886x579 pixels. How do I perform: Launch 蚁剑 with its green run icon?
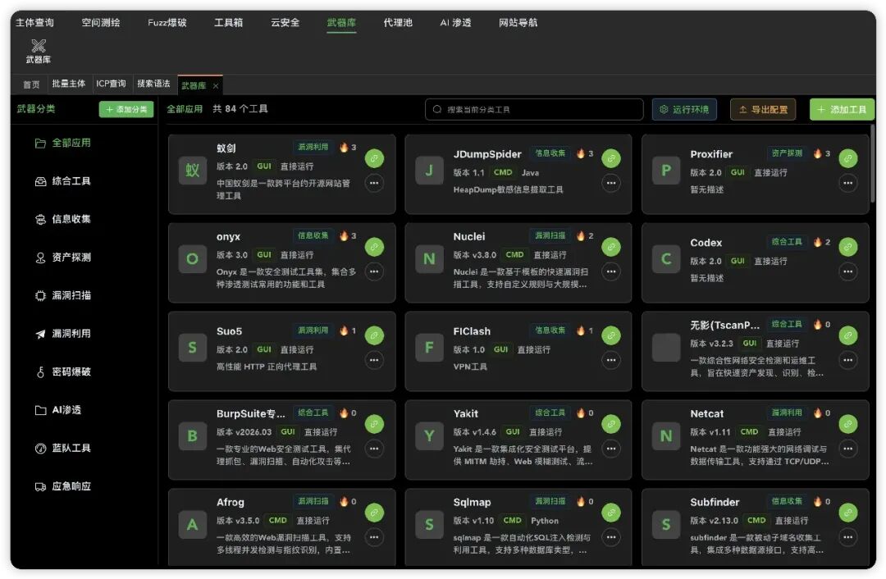(x=374, y=159)
